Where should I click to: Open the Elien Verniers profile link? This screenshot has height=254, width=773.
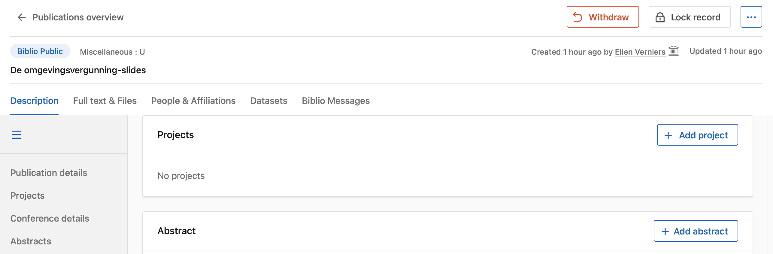click(640, 51)
